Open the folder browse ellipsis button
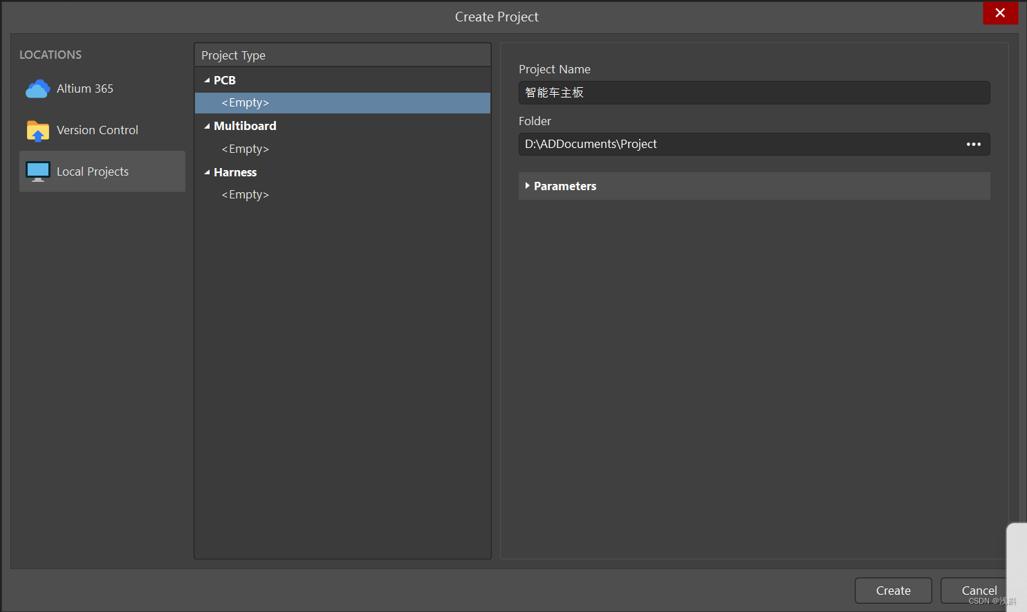This screenshot has height=612, width=1027. (974, 144)
